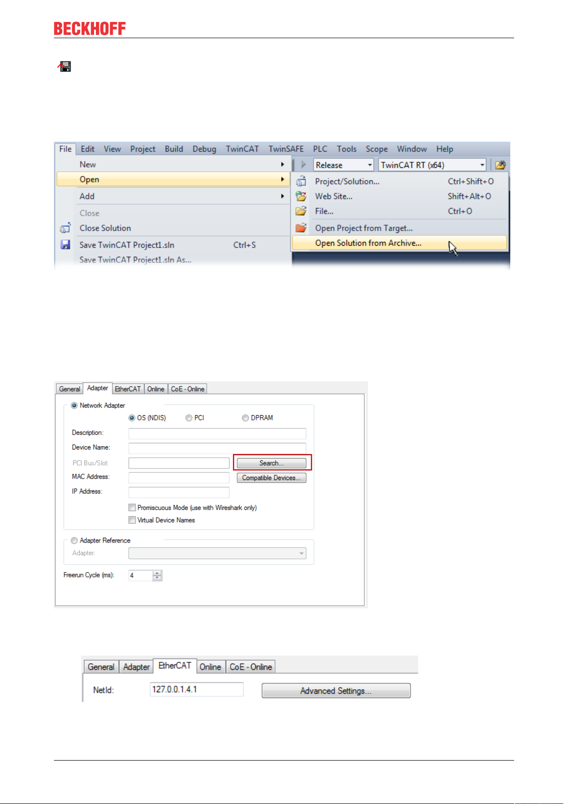Open the Window menu
Screen dimensions: 569x804
click(412, 149)
